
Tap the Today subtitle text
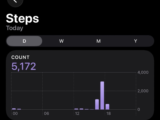coord(14,28)
